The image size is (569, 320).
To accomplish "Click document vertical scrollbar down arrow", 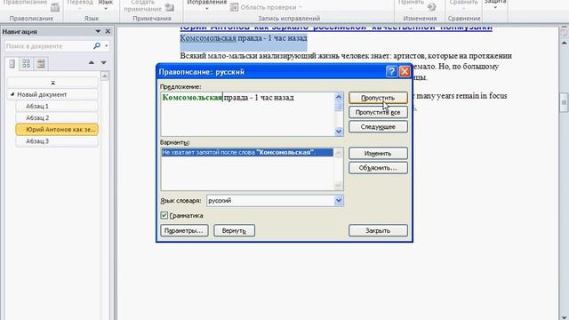I will [x=565, y=316].
